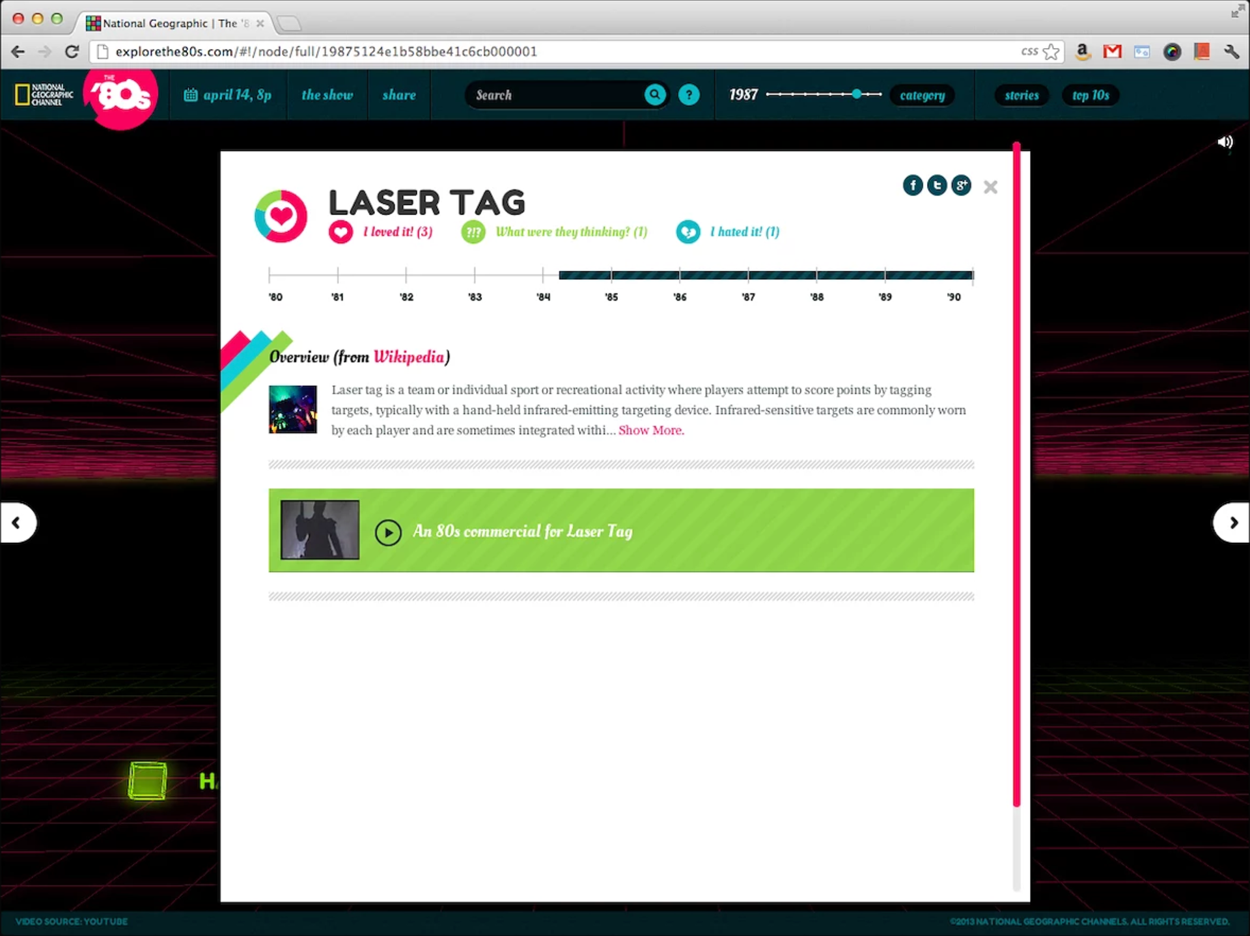Bookmark page with the star icon
This screenshot has height=936, width=1250.
click(1051, 51)
